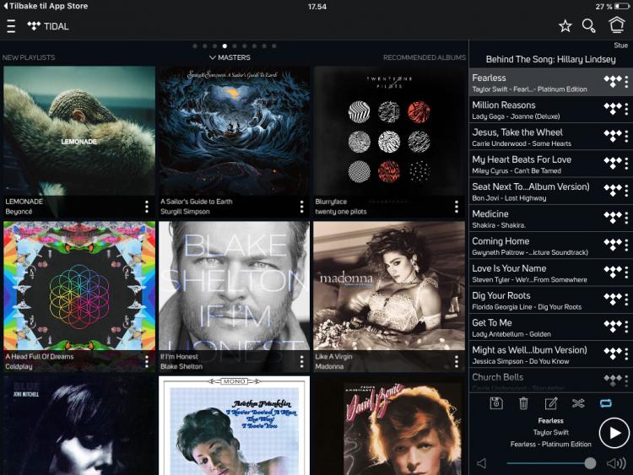Open options for A Sailor's Guide to Earth
Screen dimensions: 633x475
coord(301,207)
